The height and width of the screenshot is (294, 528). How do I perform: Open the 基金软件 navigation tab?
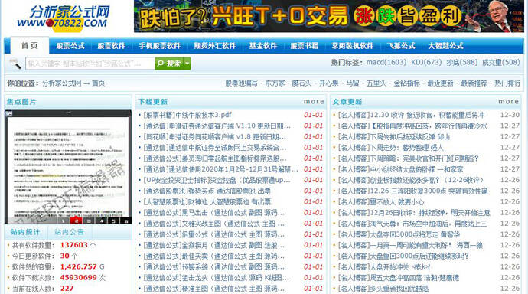[x=262, y=46]
